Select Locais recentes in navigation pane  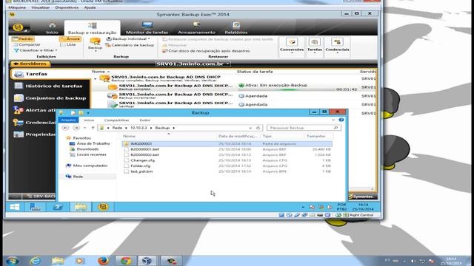(88, 154)
